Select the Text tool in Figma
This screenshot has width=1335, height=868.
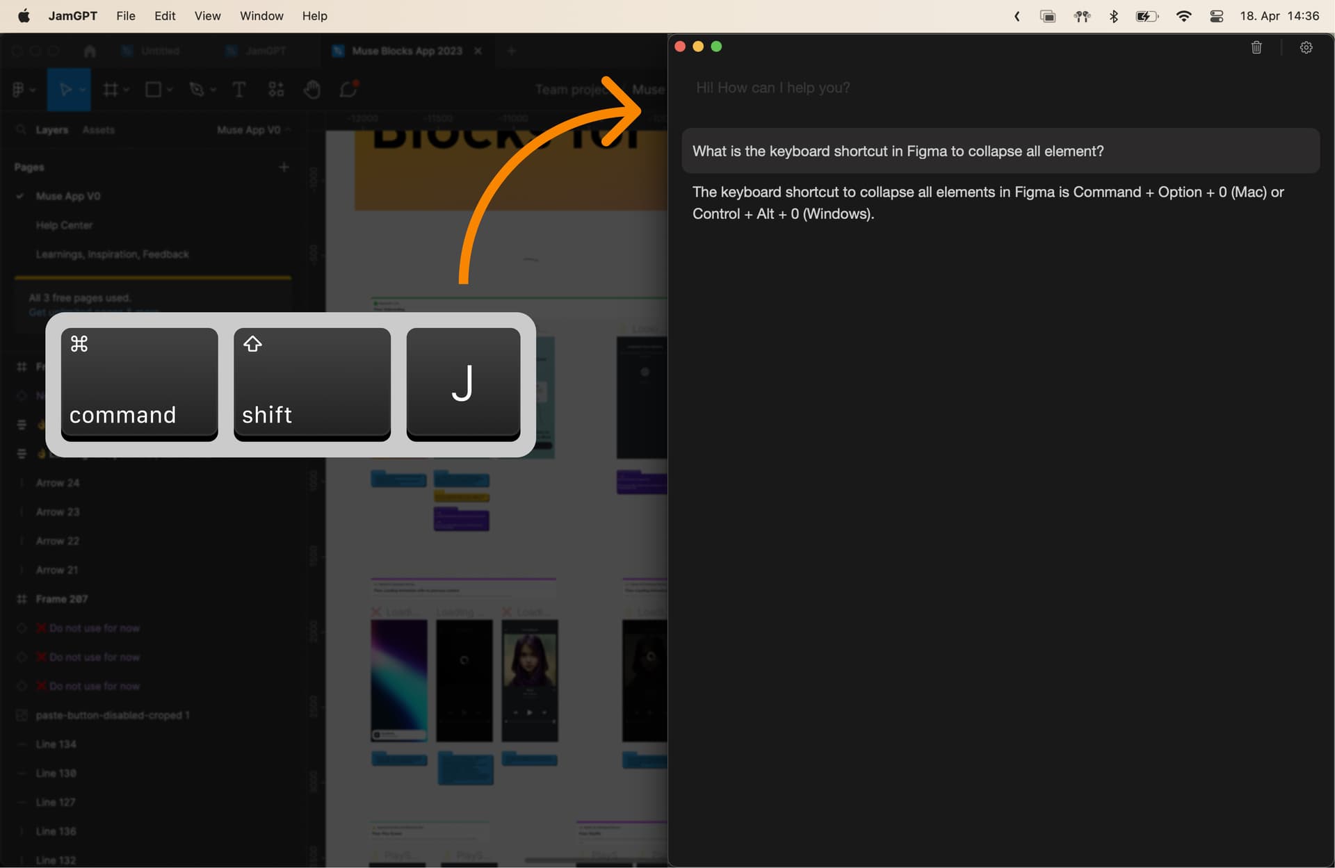[238, 90]
